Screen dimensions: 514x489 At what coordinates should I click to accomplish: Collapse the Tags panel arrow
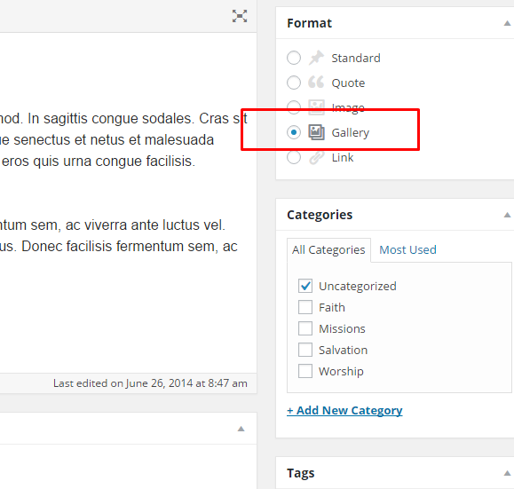(x=507, y=473)
